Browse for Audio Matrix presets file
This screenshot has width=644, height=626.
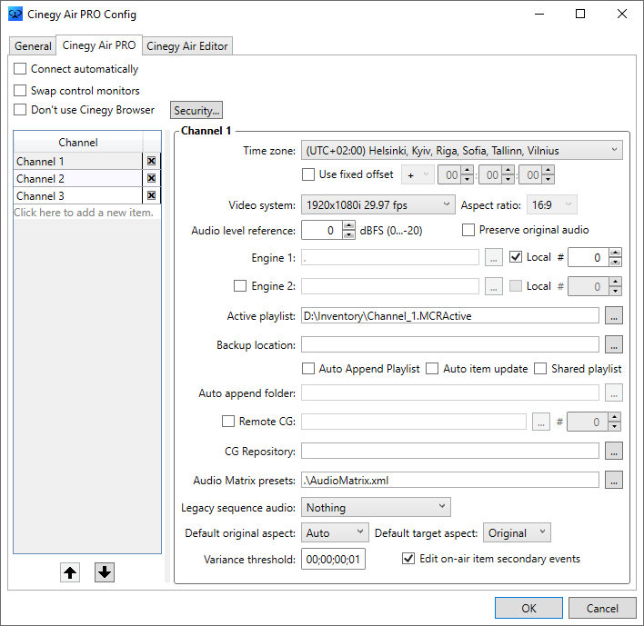614,480
